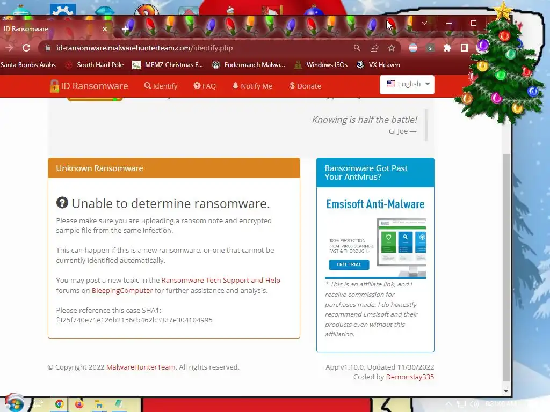Image resolution: width=550 pixels, height=412 pixels.
Task: Open File Explorer taskbar icon
Action: (x=99, y=404)
